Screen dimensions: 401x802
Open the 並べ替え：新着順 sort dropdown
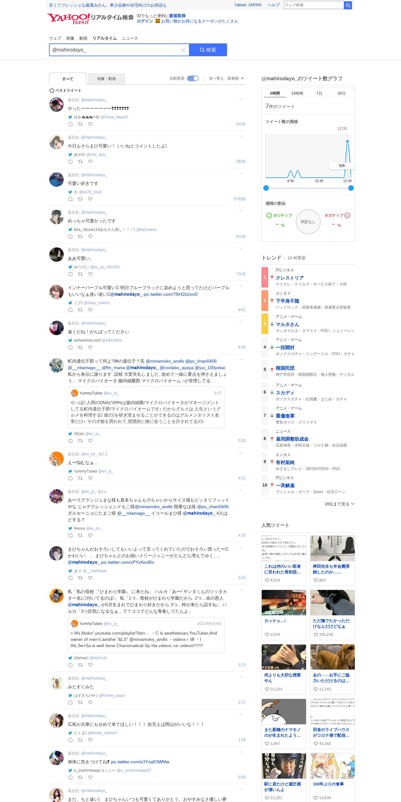pyautogui.click(x=226, y=78)
